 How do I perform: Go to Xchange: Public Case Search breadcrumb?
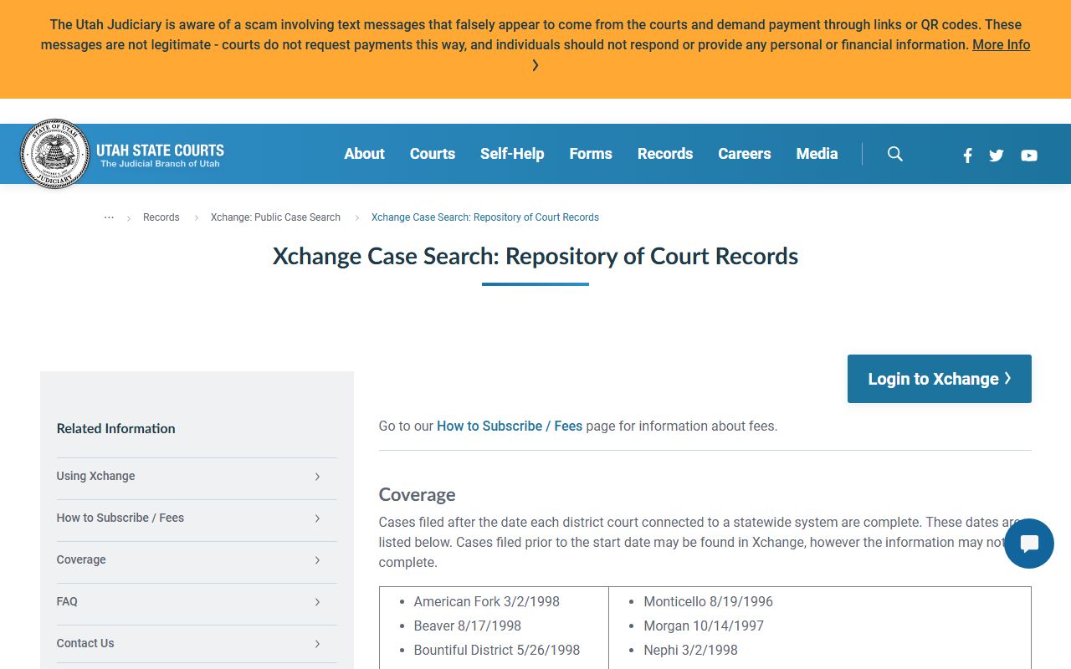(x=275, y=217)
